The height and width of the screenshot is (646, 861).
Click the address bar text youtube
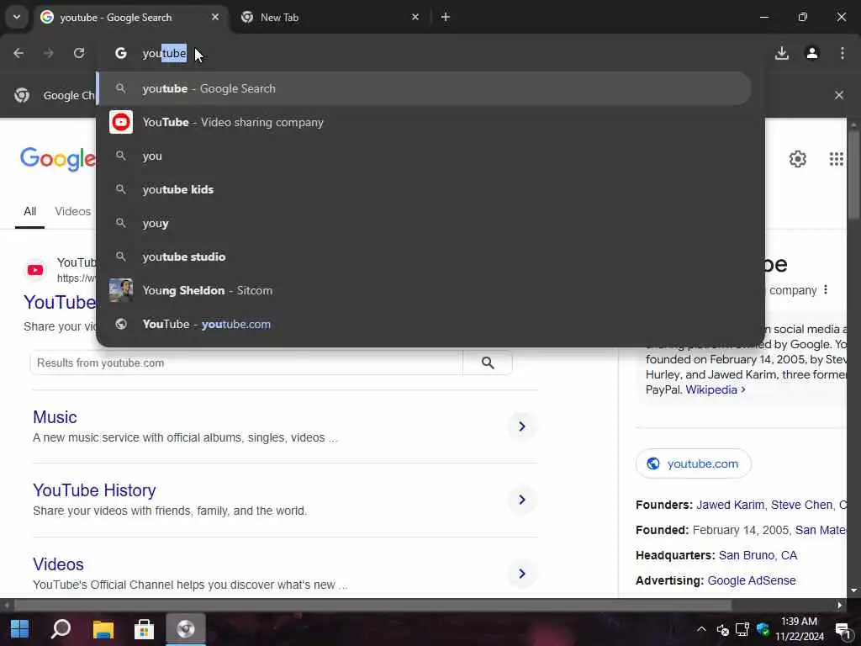tap(164, 53)
